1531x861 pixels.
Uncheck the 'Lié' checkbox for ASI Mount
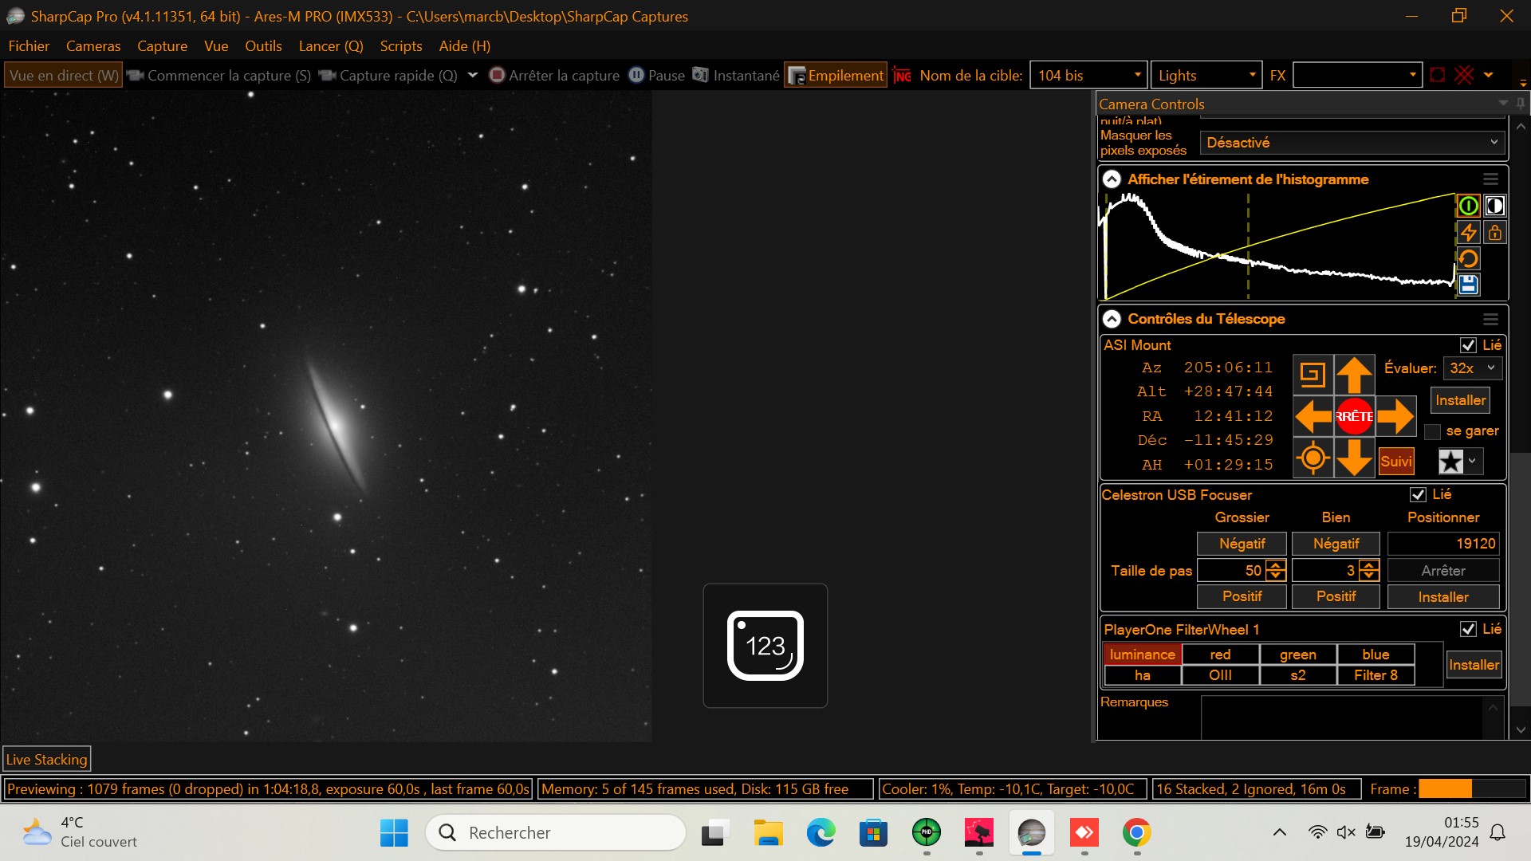tap(1468, 345)
